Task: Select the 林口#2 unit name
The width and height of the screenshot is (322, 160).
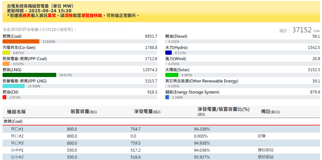Action: point(17,136)
